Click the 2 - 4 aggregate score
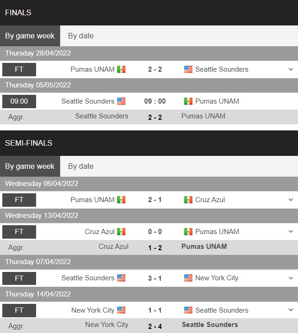This screenshot has width=298, height=333. [x=155, y=325]
